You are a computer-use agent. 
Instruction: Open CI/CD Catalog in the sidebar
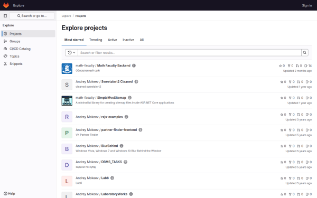(29, 49)
